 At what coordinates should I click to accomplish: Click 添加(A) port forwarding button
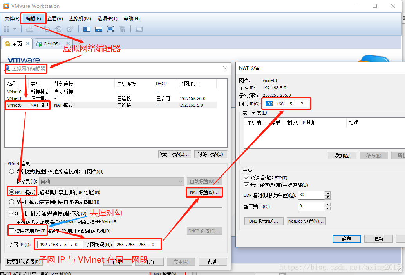342,155
